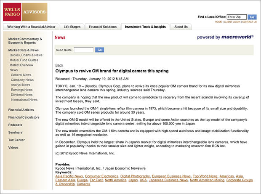
Task: Open the North American Mining keyword
Action: [x=207, y=180]
